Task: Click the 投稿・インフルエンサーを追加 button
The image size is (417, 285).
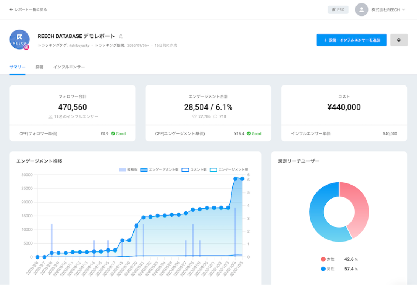Action: pos(351,40)
